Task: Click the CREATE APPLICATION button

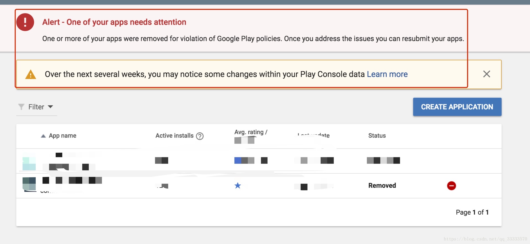Action: [x=457, y=107]
